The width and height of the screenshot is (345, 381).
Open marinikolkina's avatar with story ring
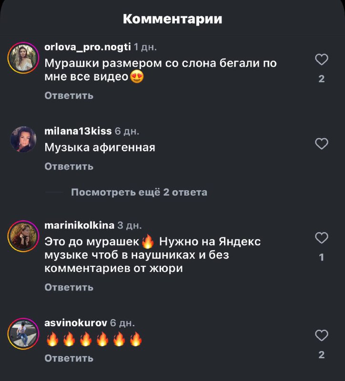pyautogui.click(x=23, y=236)
